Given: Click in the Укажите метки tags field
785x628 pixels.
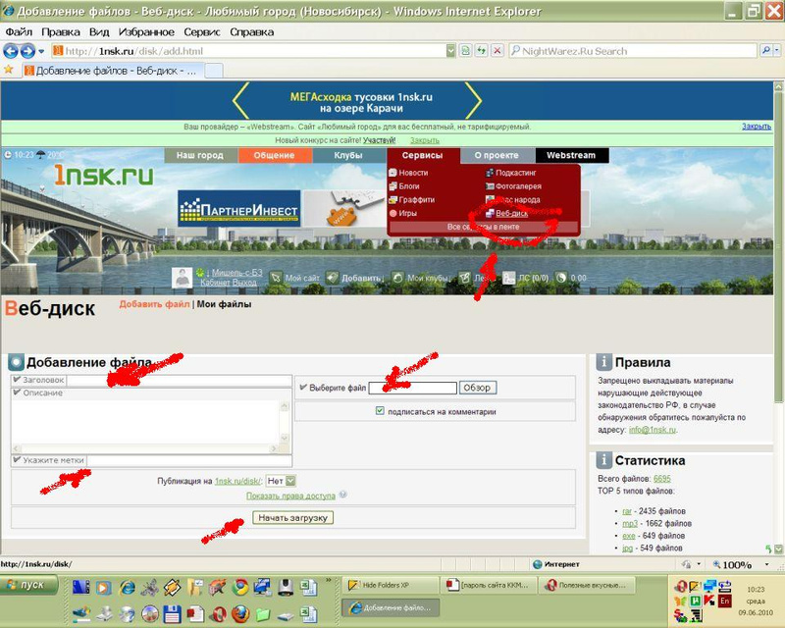Looking at the screenshot, I should 188,460.
